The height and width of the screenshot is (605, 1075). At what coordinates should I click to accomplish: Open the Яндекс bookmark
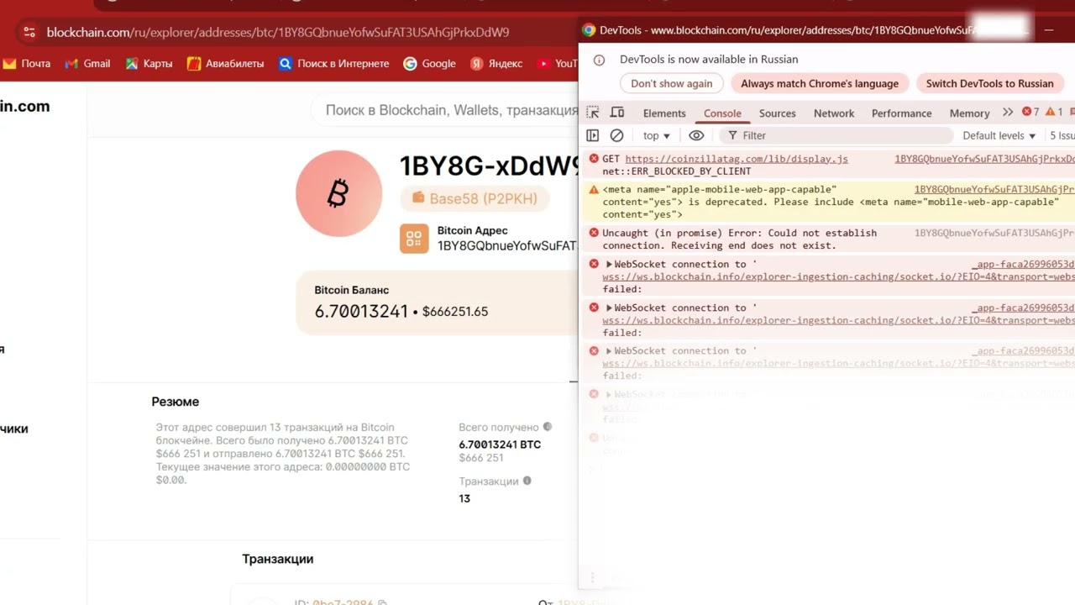coord(496,63)
